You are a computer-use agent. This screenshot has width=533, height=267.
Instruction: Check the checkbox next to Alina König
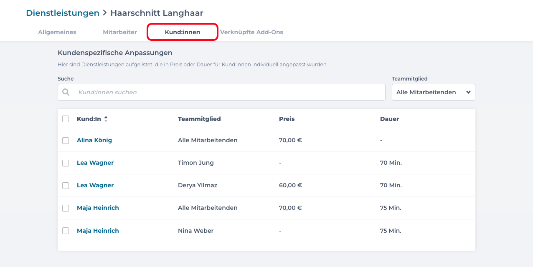tap(66, 141)
